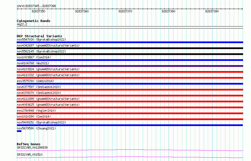Click nsv4103924 (gnomADStructuralVariants) label
251x161 pixels.
[48, 69]
